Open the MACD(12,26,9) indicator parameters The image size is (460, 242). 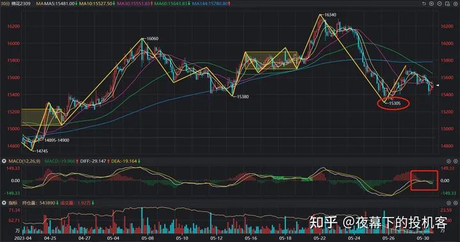(24, 162)
